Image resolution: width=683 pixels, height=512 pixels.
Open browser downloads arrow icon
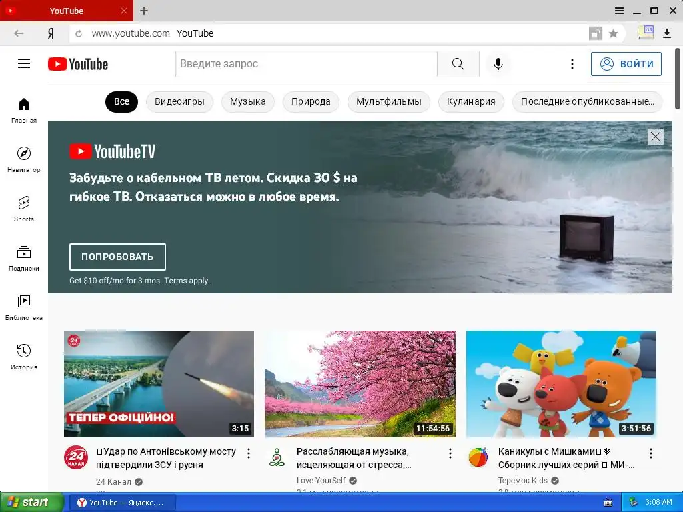tap(666, 33)
